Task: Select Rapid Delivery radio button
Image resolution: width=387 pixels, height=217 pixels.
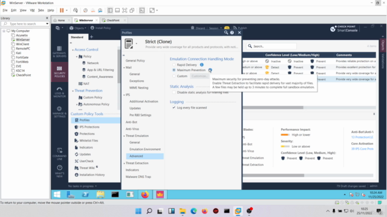Action: click(x=174, y=64)
